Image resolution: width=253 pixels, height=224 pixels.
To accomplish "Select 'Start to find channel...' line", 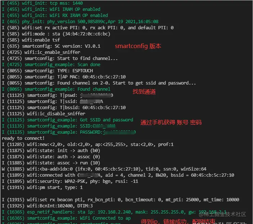I will click(60, 59).
